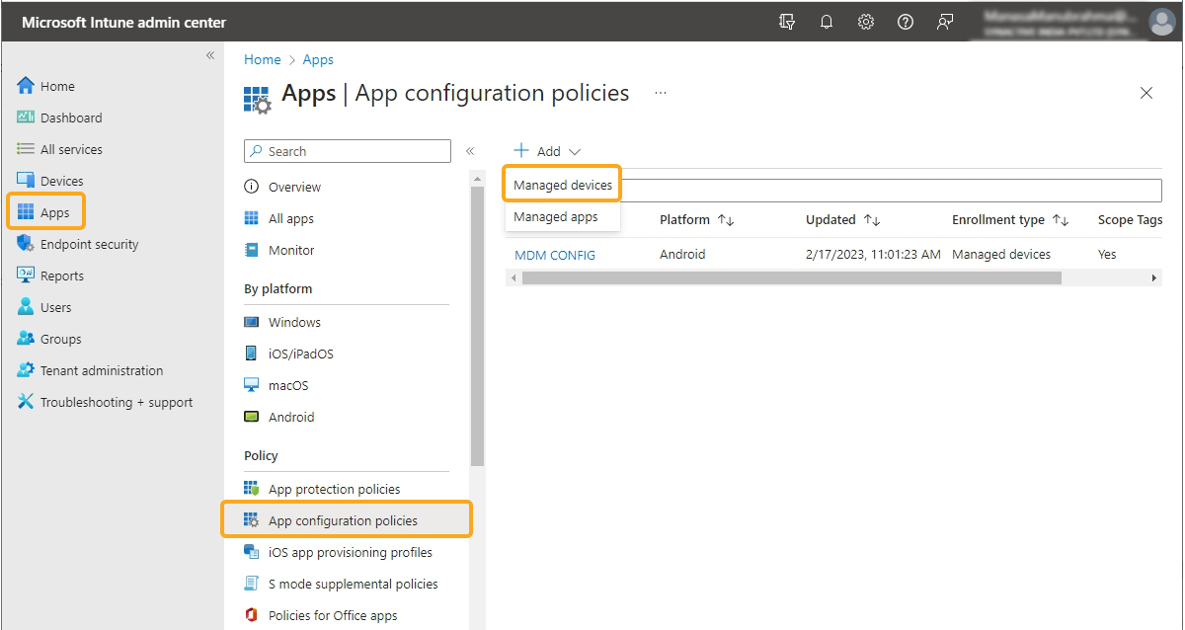Click the Tenant administration icon
Viewport: 1185px width, 630px height.
pos(26,371)
